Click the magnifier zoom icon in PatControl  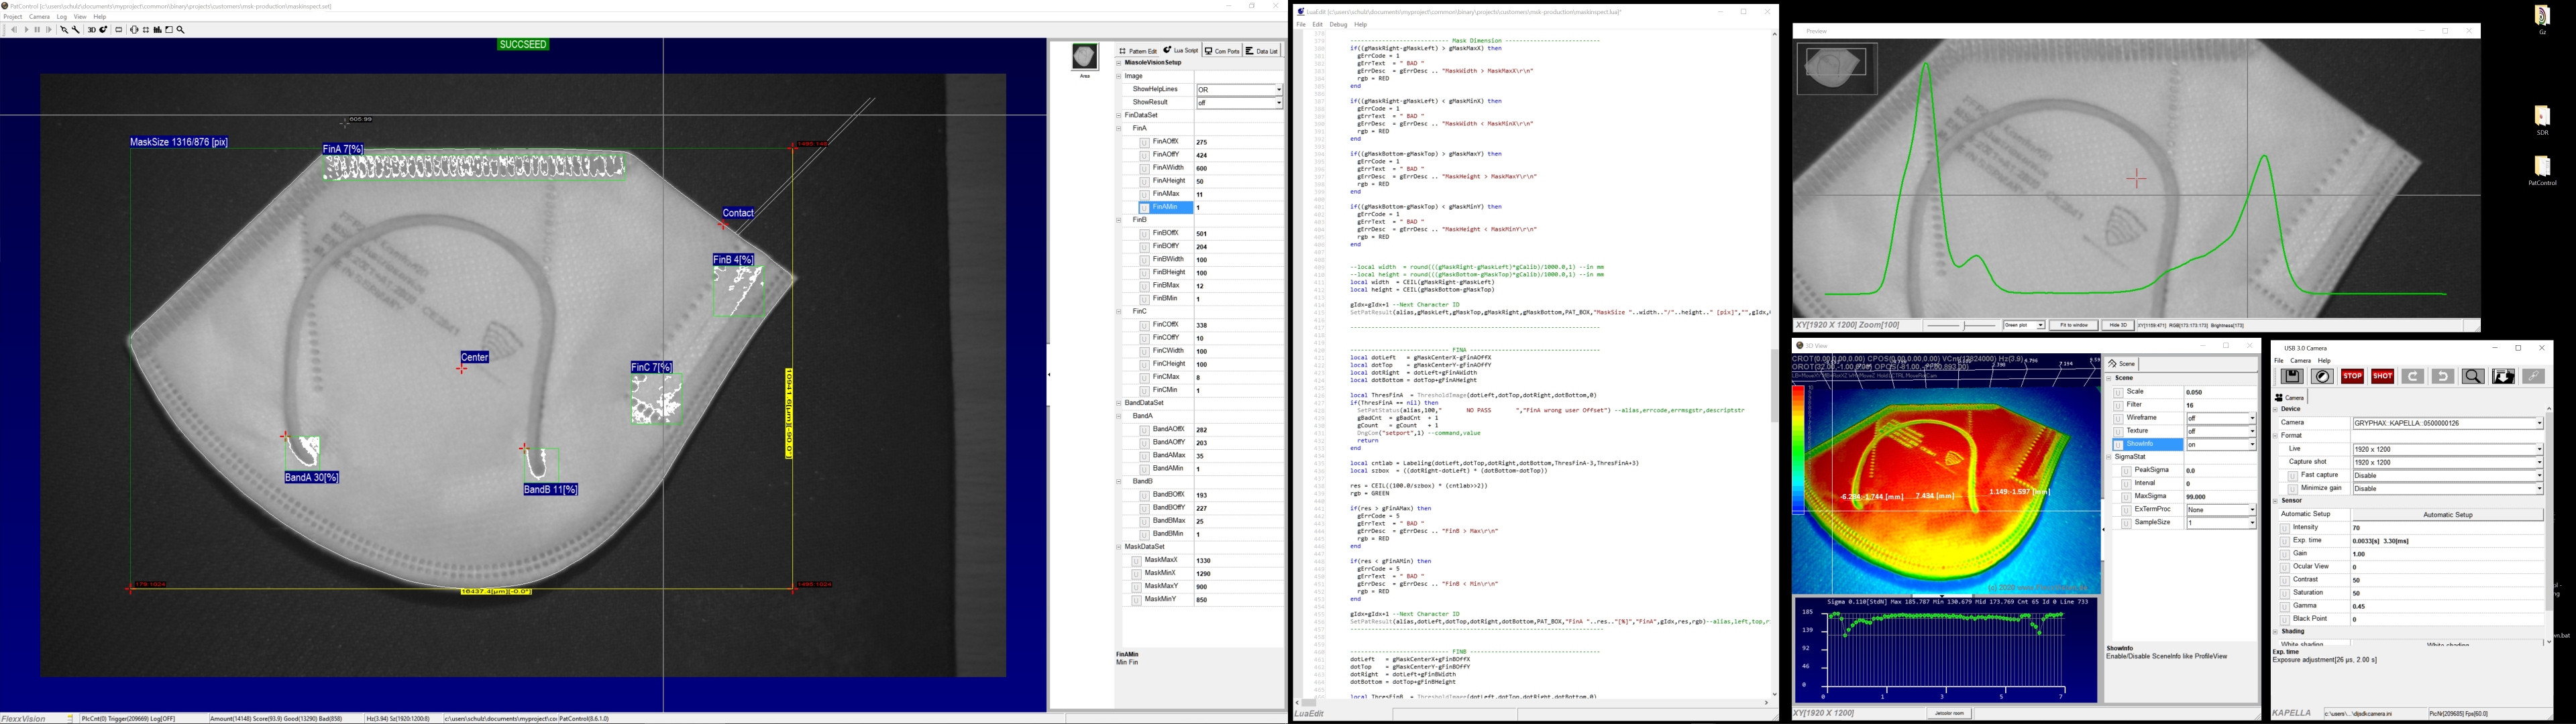(180, 30)
